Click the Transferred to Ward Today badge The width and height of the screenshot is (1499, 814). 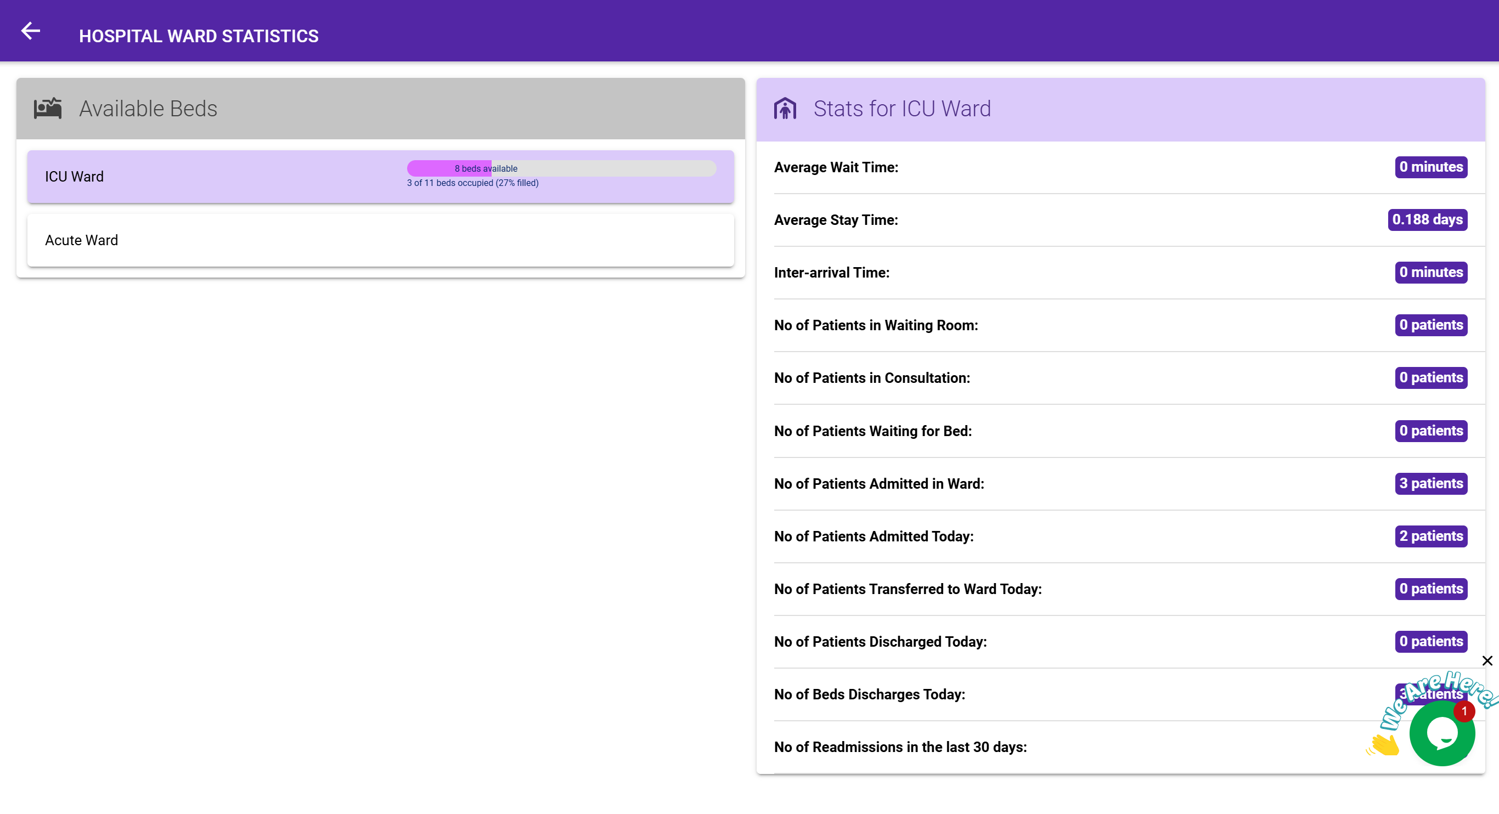[x=1431, y=589]
